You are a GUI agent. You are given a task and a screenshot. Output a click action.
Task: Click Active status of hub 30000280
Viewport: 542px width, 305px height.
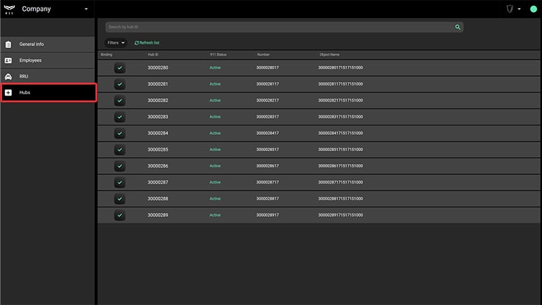[x=215, y=68]
